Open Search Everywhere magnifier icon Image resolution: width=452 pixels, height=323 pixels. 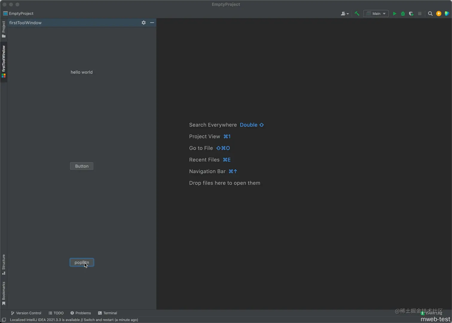coord(430,13)
